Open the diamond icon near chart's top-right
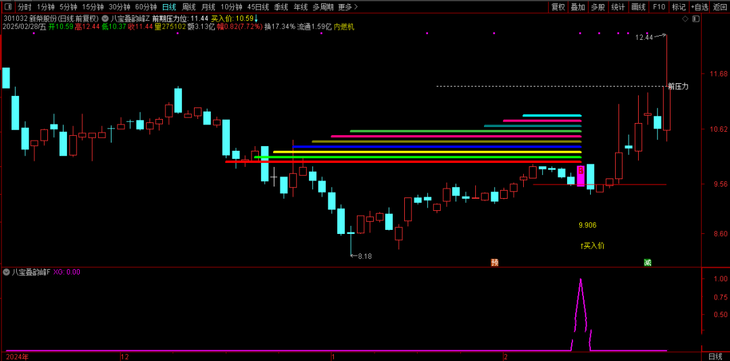 tap(684, 19)
